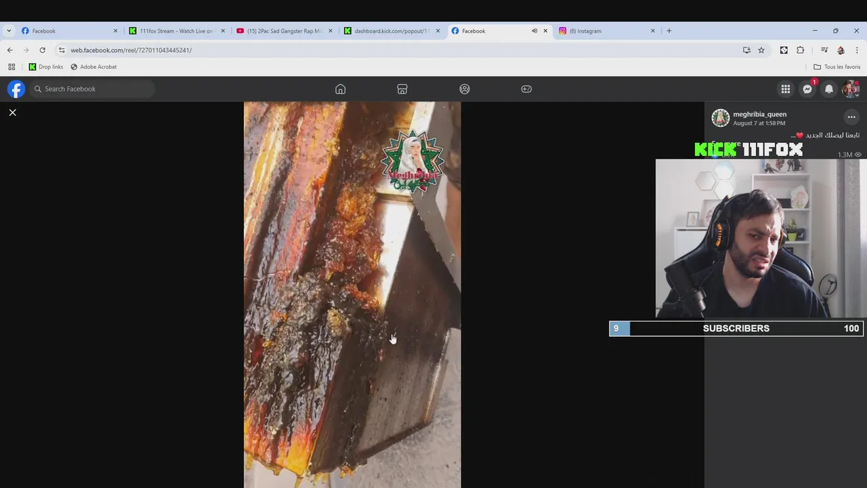Open media controls button
The image size is (867, 488).
824,50
